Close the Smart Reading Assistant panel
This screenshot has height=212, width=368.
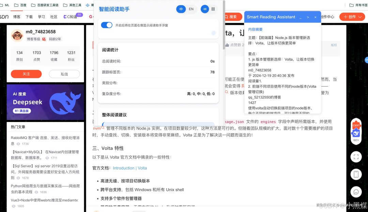tap(316, 17)
